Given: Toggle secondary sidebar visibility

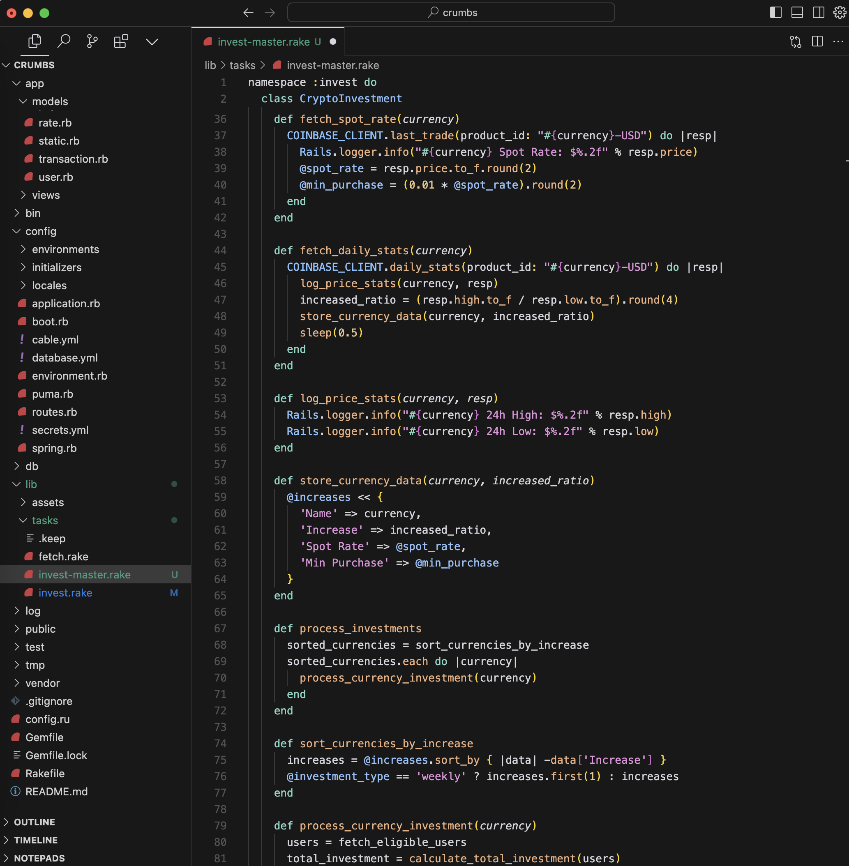Looking at the screenshot, I should (818, 12).
